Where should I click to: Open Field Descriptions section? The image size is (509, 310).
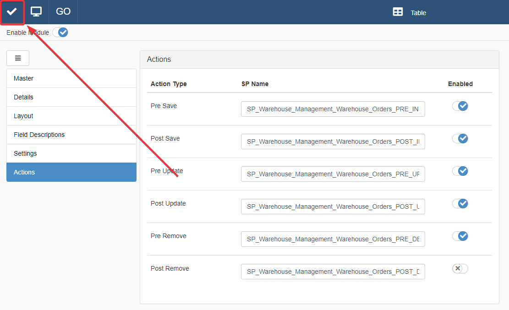coord(71,135)
